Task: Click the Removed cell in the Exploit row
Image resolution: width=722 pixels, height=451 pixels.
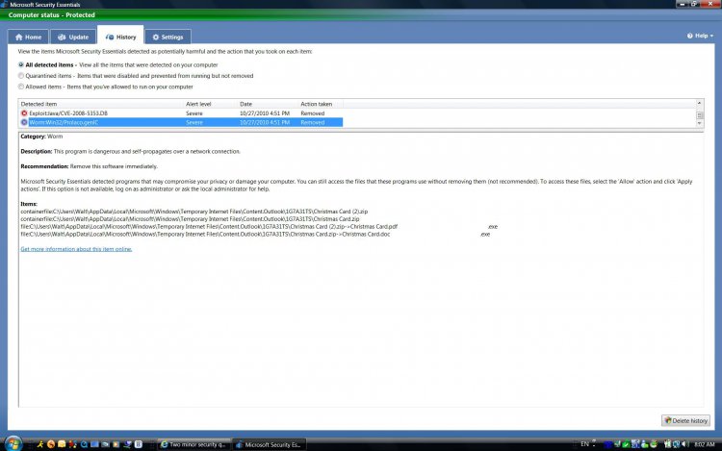Action: coord(313,113)
